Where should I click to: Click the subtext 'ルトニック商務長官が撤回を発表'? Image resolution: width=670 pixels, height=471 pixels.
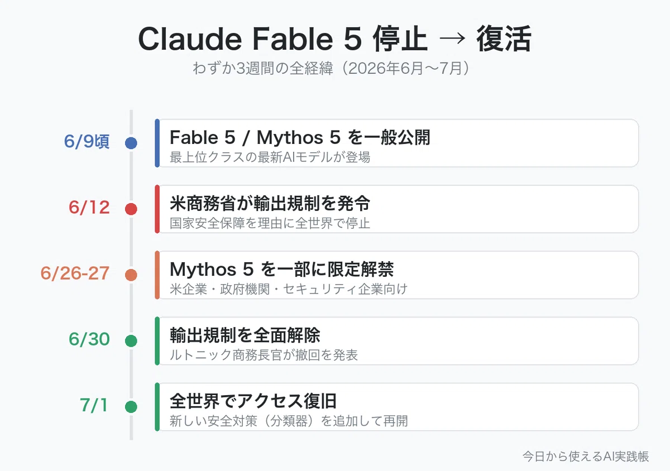[x=264, y=355]
